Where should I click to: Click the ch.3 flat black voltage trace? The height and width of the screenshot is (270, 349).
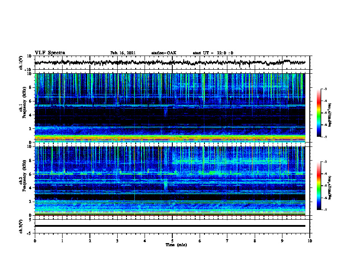[x=170, y=226]
